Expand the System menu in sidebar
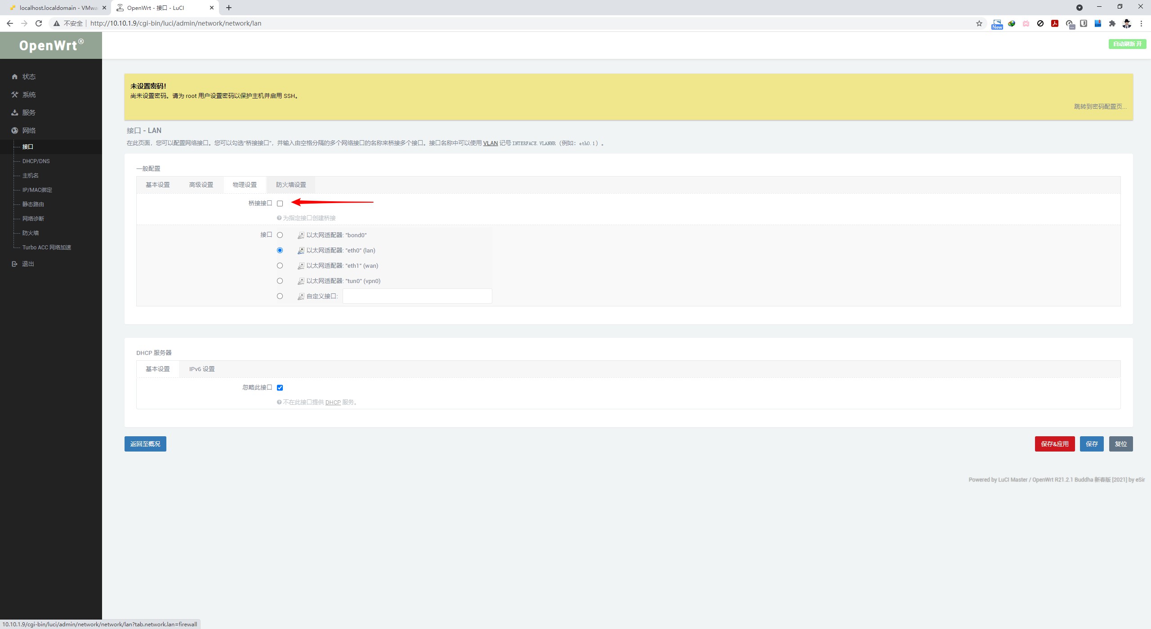Image resolution: width=1151 pixels, height=629 pixels. click(29, 95)
